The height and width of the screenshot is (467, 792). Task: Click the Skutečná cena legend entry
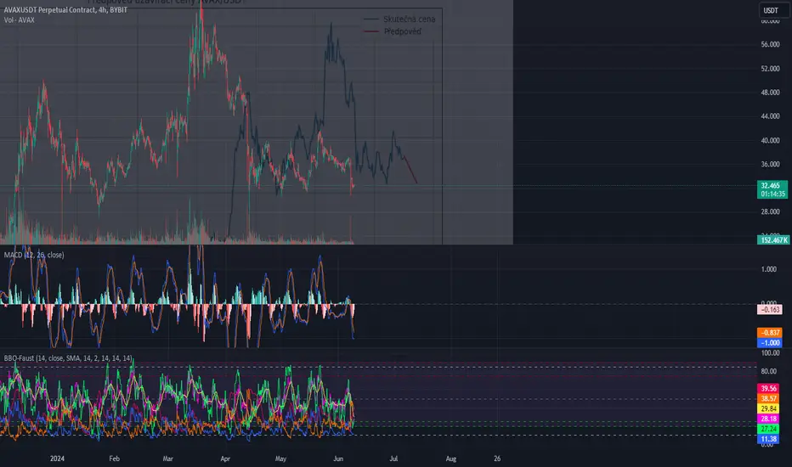399,20
